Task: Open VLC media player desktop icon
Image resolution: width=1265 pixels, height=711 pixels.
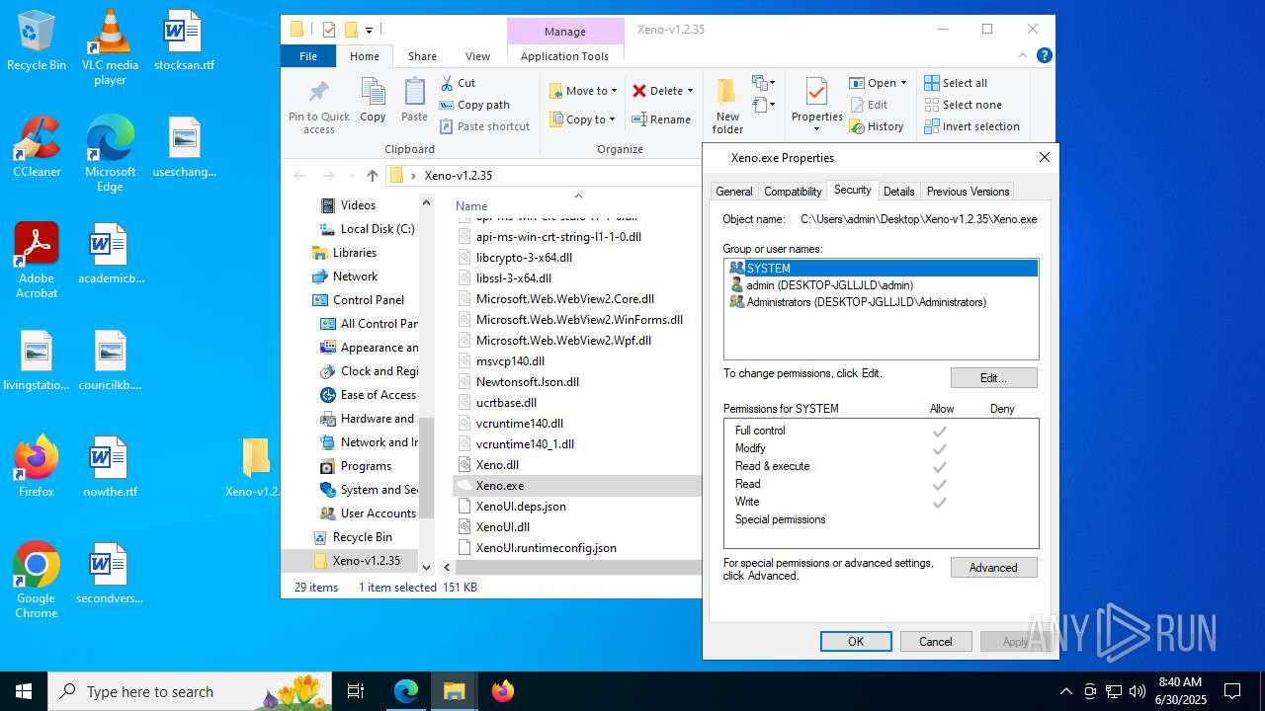Action: click(110, 46)
